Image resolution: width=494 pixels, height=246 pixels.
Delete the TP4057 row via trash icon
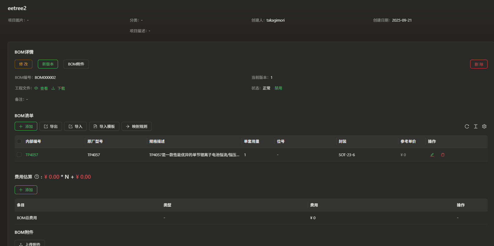click(443, 155)
